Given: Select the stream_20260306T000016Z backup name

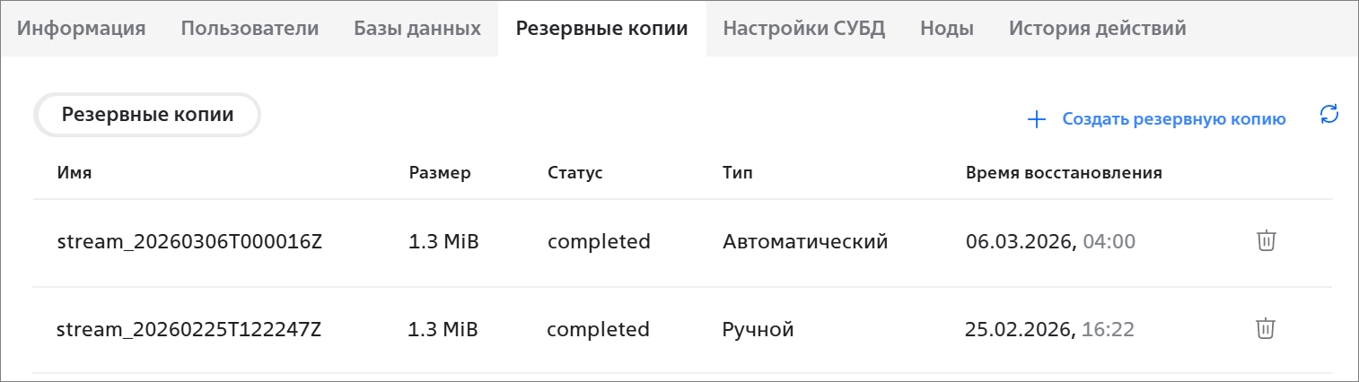Looking at the screenshot, I should 189,241.
